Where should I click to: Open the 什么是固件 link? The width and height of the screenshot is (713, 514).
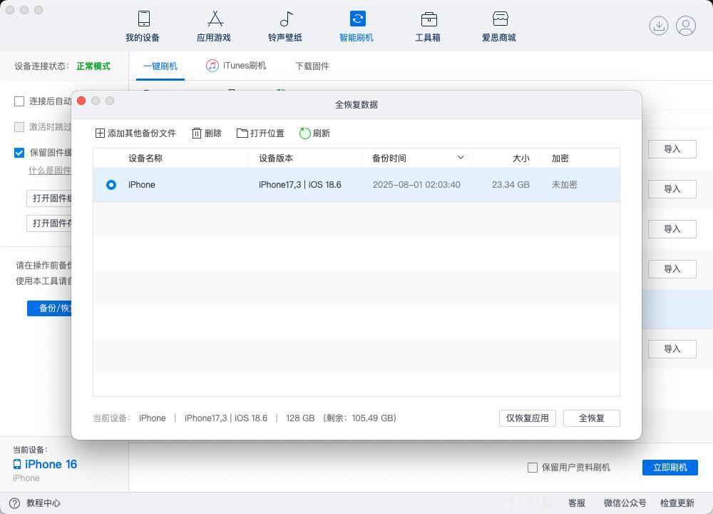[50, 171]
